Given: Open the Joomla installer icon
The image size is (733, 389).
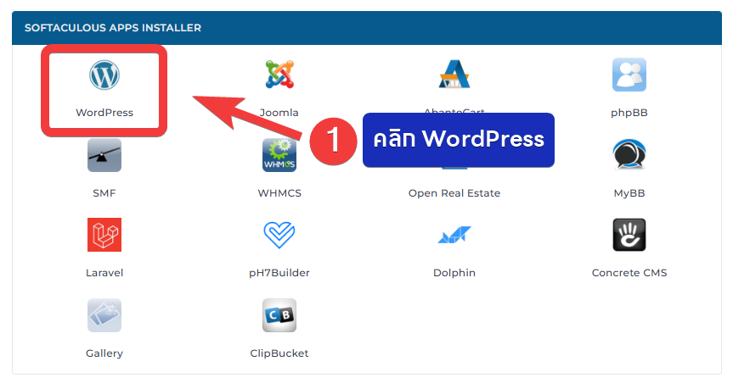Looking at the screenshot, I should 279,75.
